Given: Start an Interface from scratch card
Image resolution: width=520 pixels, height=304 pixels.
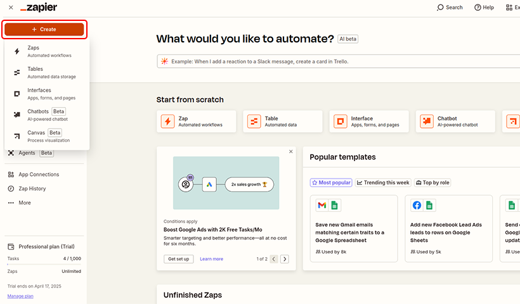Looking at the screenshot, I should [369, 122].
